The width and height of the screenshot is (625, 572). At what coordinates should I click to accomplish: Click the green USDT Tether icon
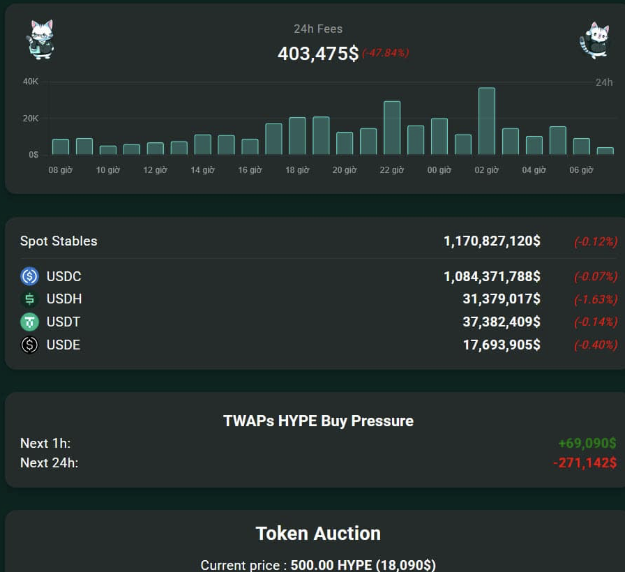(29, 322)
